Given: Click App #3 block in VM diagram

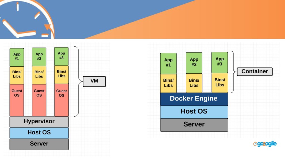Looking at the screenshot, I should click(x=62, y=56).
